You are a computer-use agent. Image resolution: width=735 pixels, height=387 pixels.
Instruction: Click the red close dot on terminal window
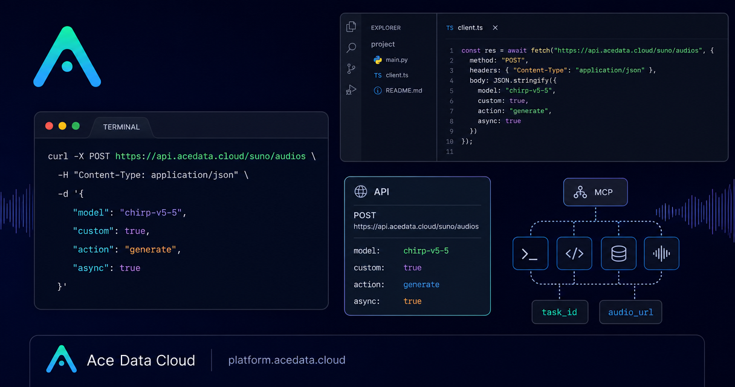[50, 126]
